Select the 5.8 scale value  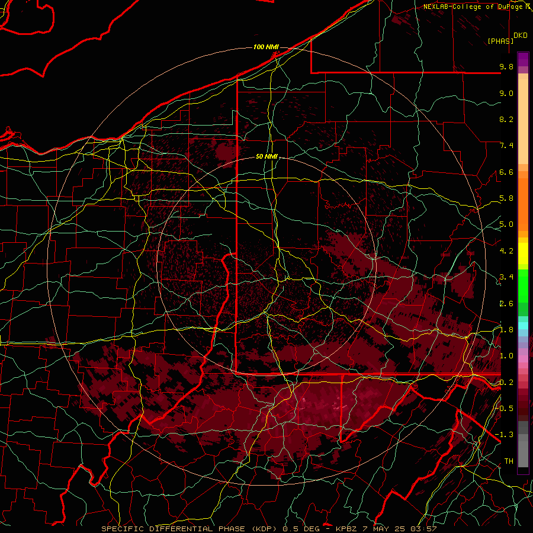pyautogui.click(x=506, y=198)
